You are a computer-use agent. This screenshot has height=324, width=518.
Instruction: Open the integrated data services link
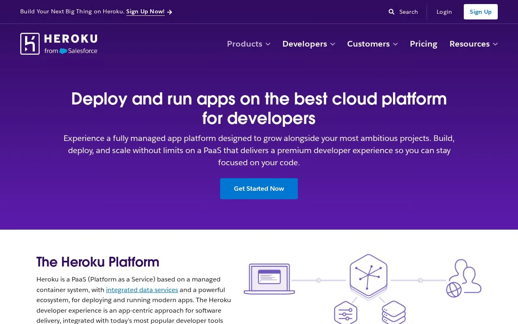pyautogui.click(x=142, y=290)
